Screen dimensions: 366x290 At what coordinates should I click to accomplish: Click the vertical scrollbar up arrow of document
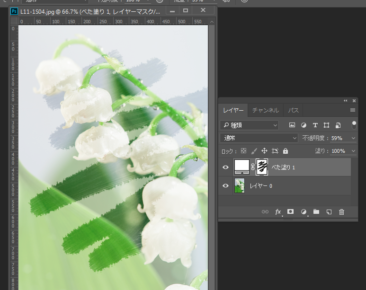[x=212, y=22]
